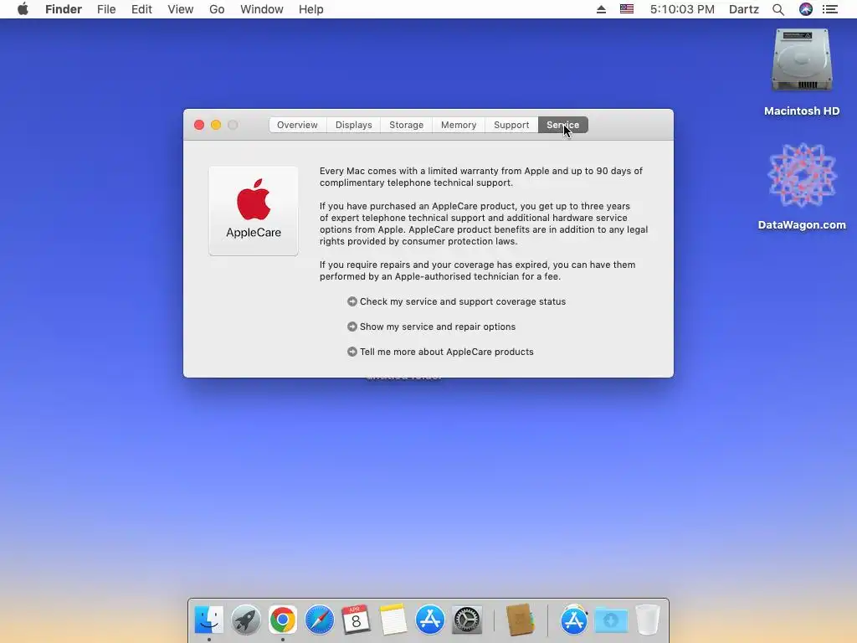The height and width of the screenshot is (643, 857).
Task: Switch to the Storage tab
Action: point(406,125)
